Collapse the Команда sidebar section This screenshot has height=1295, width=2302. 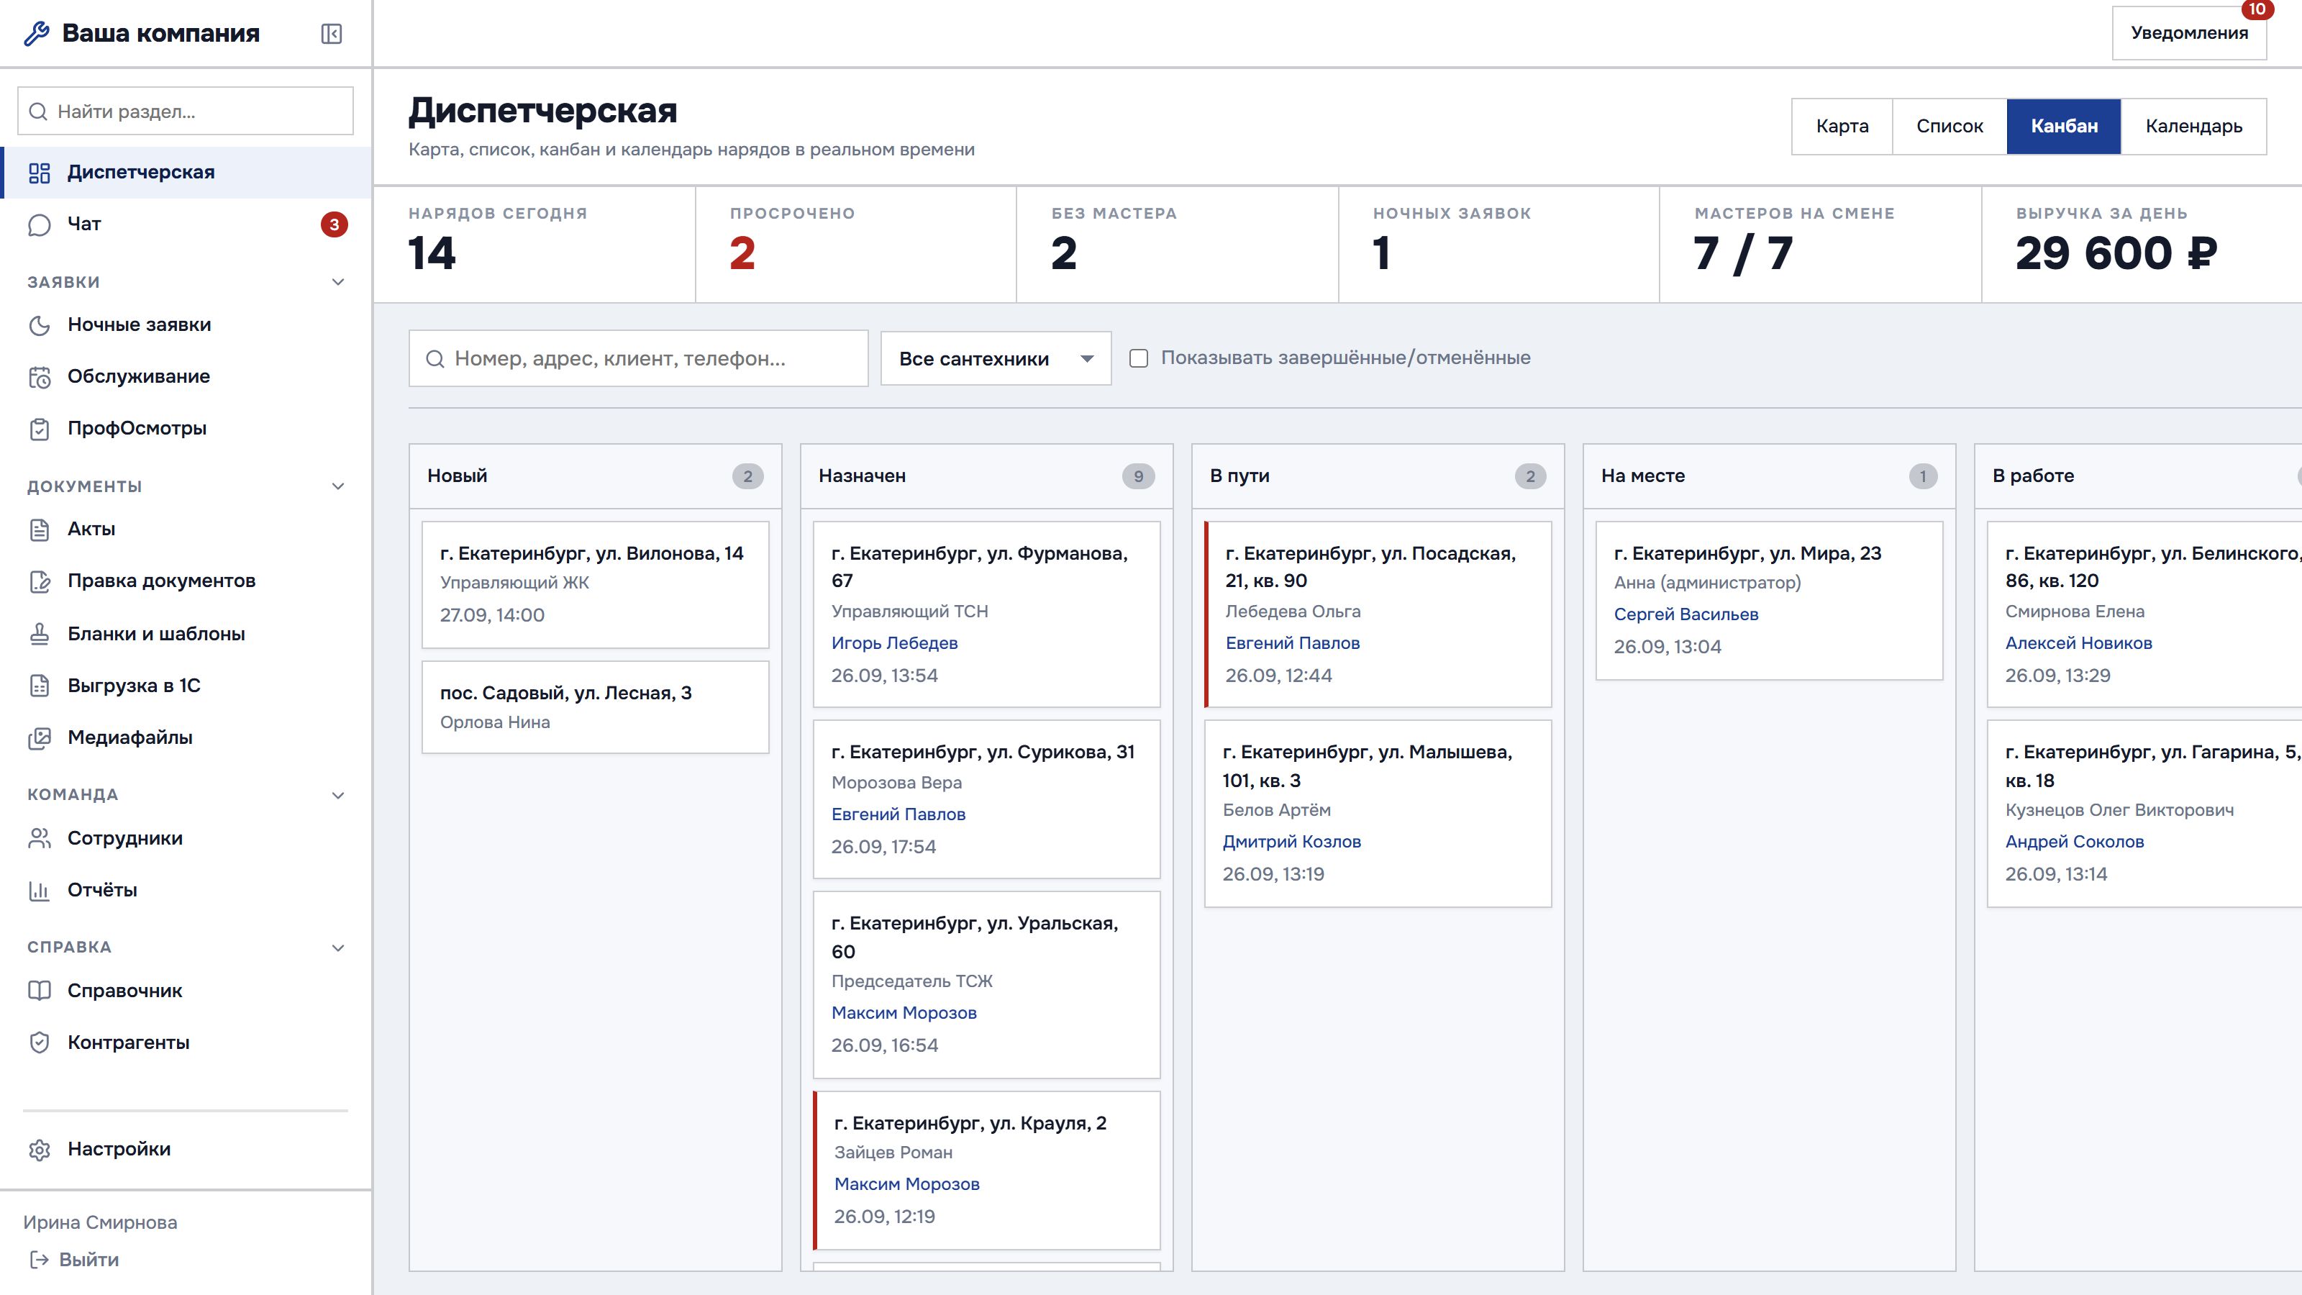[x=338, y=796]
